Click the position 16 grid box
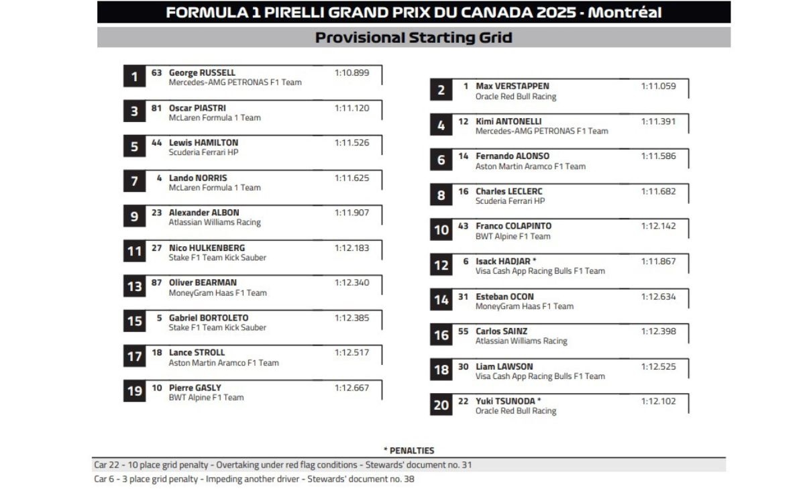 [441, 335]
